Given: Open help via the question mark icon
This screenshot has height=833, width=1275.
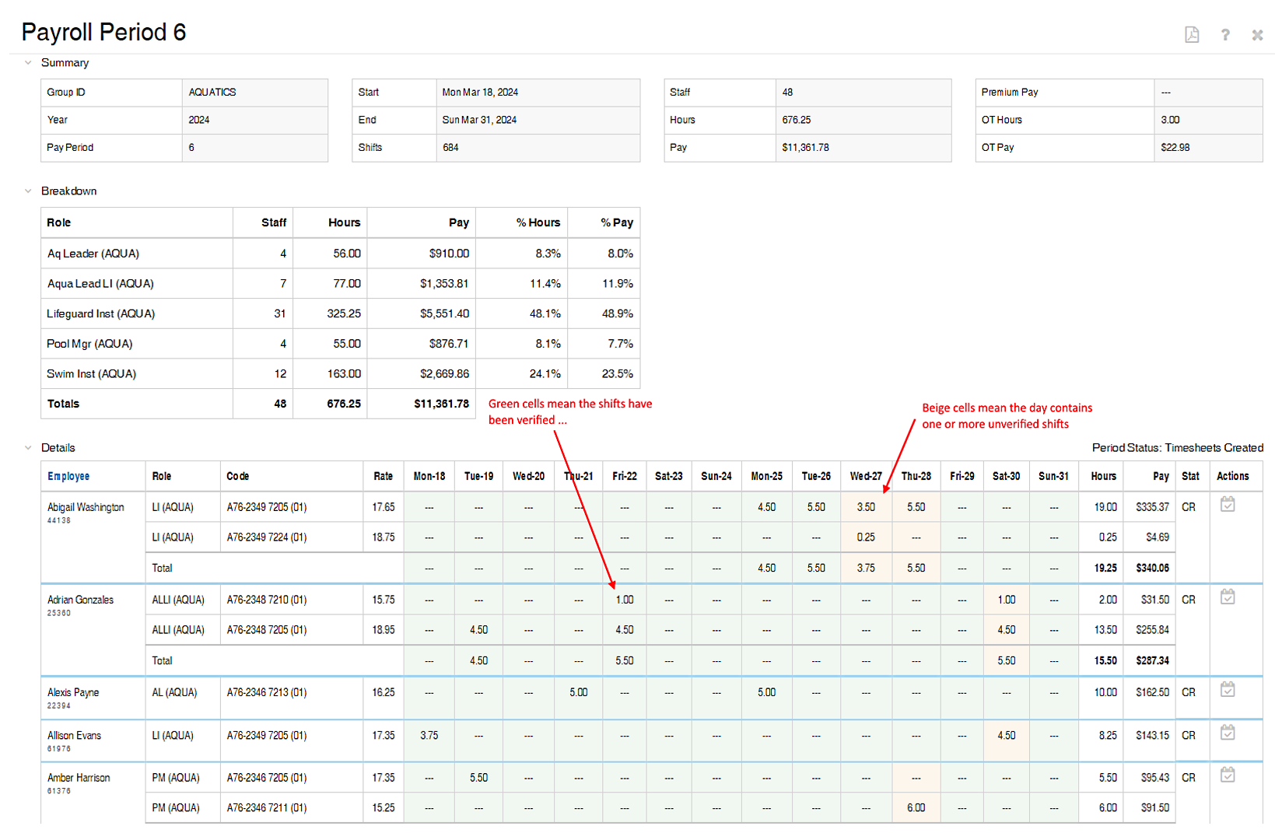Looking at the screenshot, I should (x=1225, y=34).
